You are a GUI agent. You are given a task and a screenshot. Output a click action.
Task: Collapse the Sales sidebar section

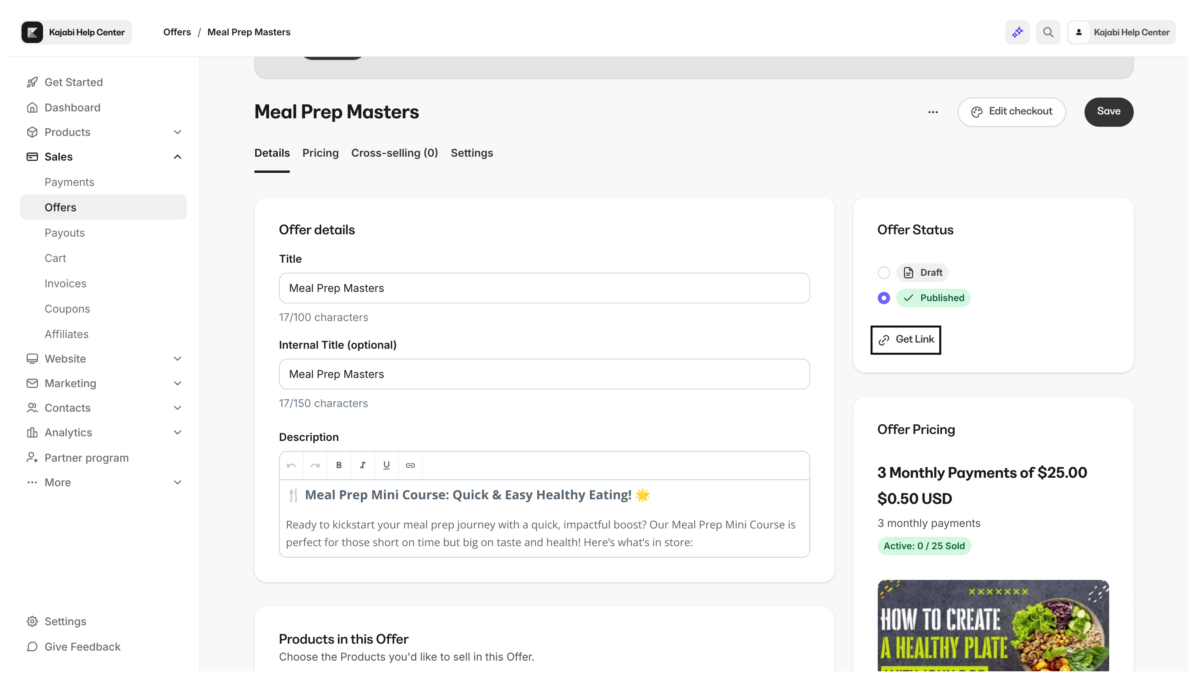click(177, 157)
